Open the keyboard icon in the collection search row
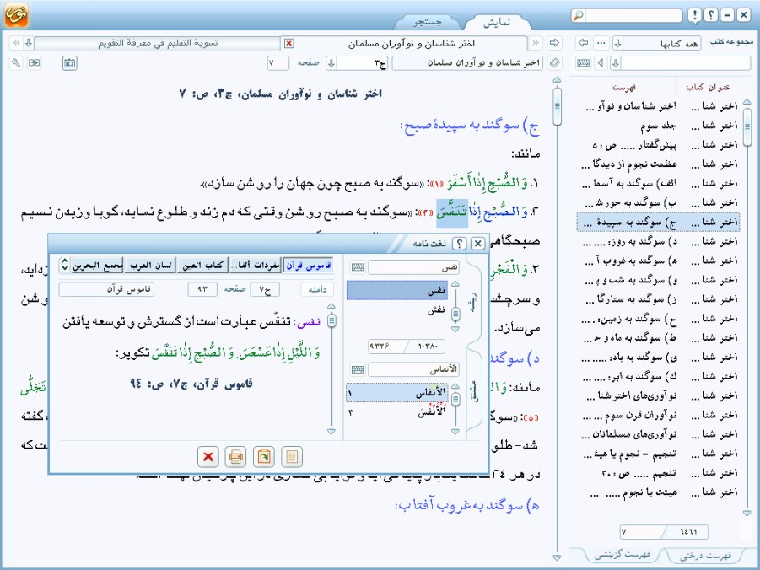 pyautogui.click(x=584, y=63)
